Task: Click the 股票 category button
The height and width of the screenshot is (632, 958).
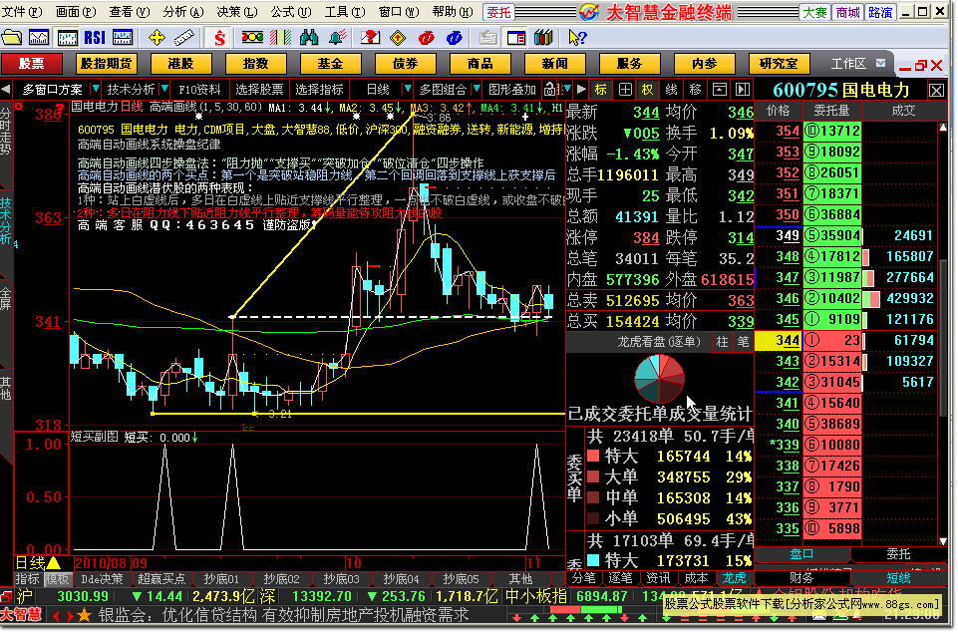Action: 32,64
